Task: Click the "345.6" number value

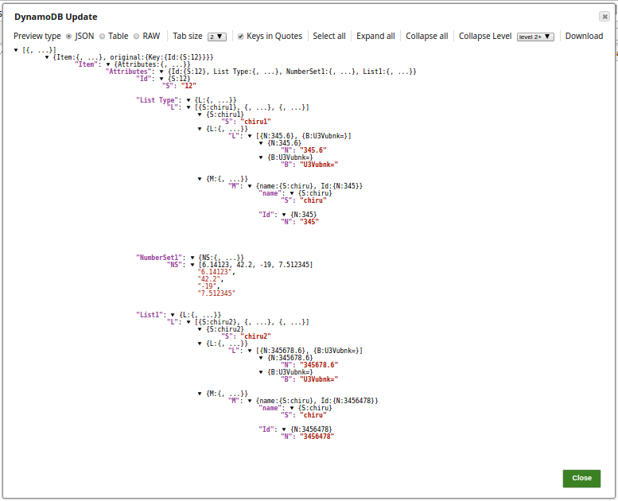Action: pos(313,150)
